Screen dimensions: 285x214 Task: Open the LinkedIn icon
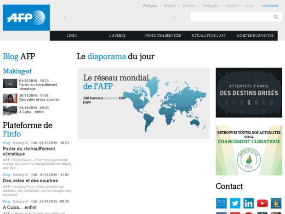[x=249, y=203]
